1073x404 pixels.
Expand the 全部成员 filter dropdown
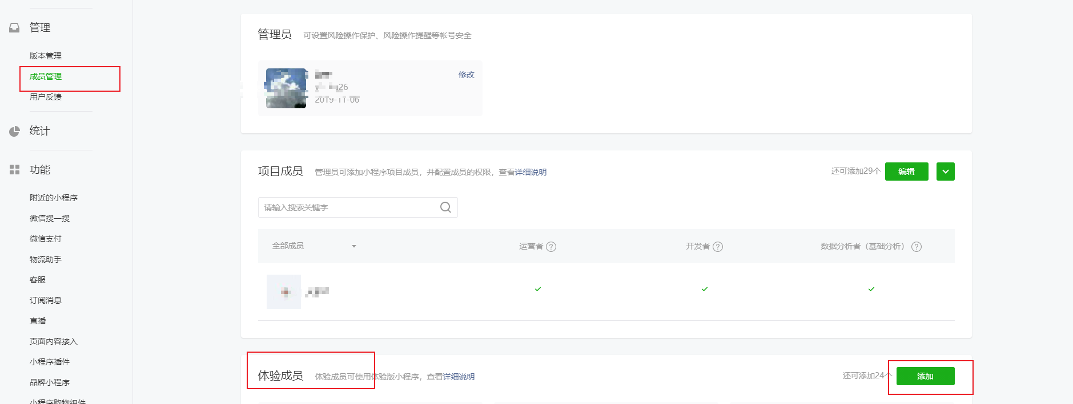point(314,246)
